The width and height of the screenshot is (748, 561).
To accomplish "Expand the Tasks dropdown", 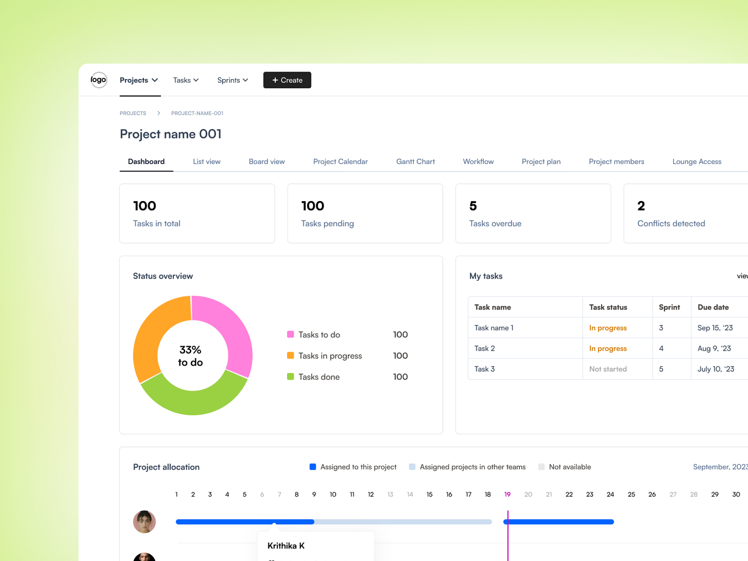I will (186, 80).
